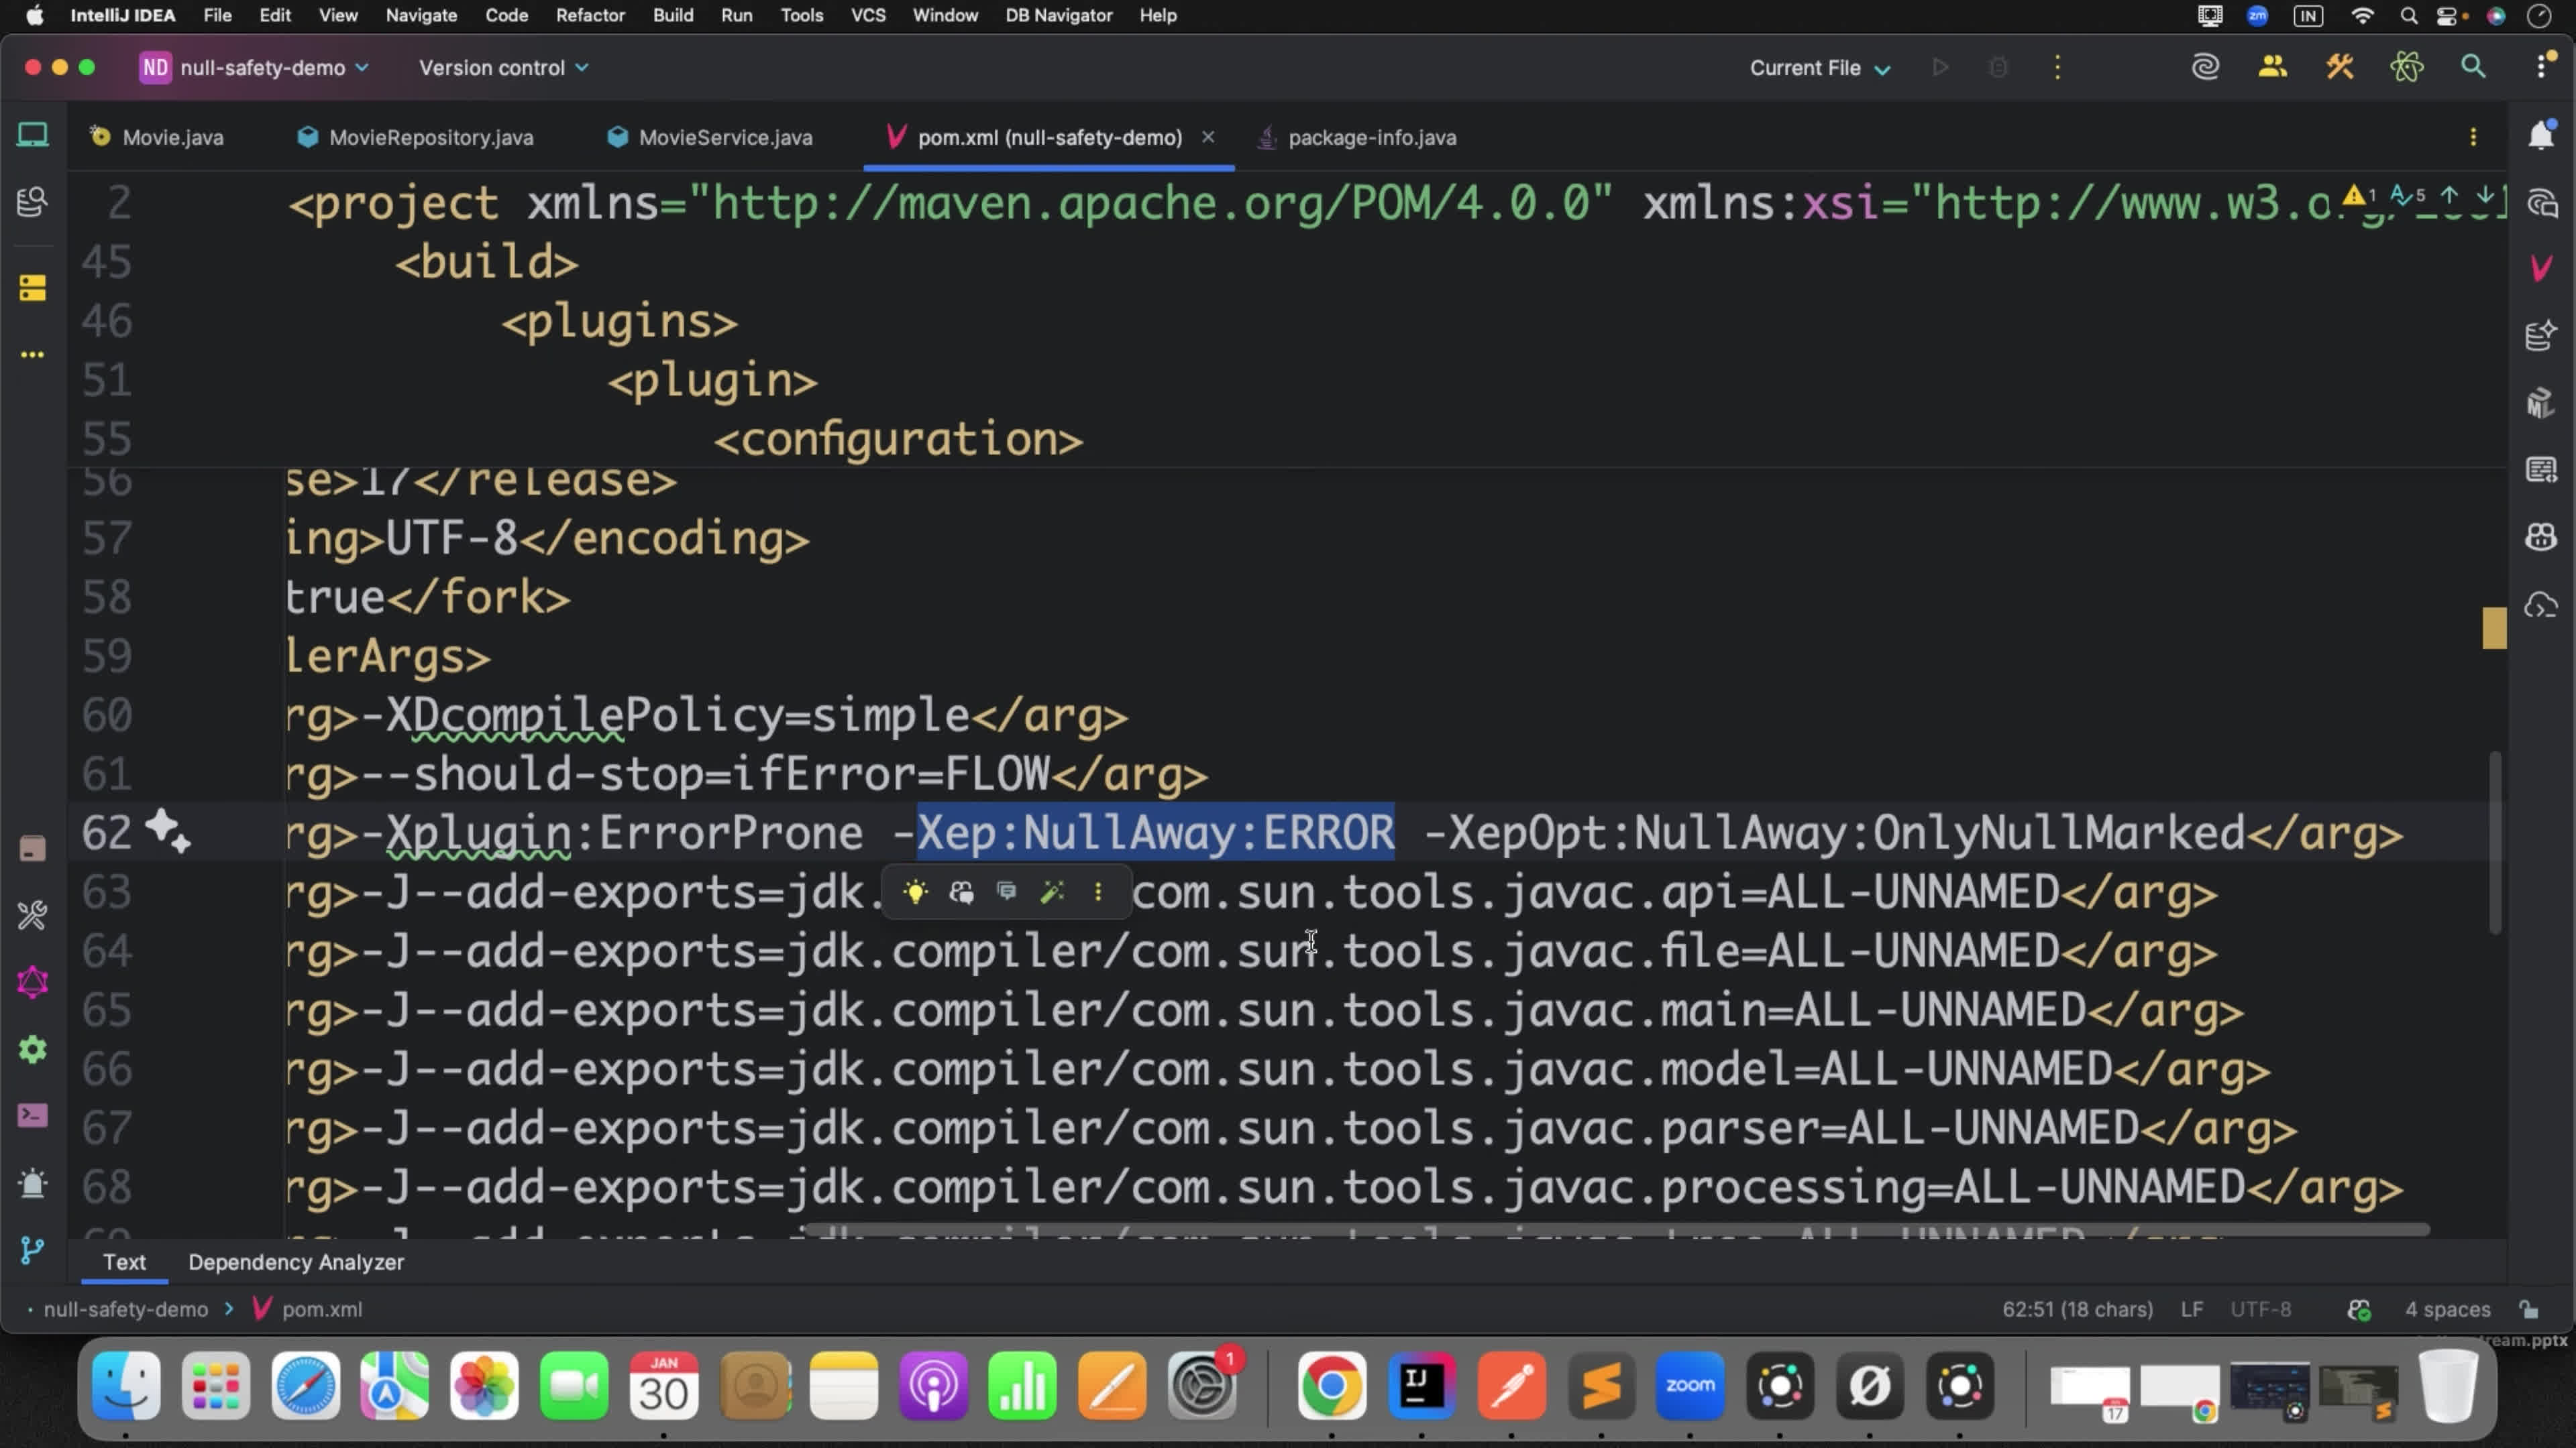Viewport: 2576px width, 1448px height.
Task: Click the AI sparkle gutter icon on line 62
Action: pos(167,831)
